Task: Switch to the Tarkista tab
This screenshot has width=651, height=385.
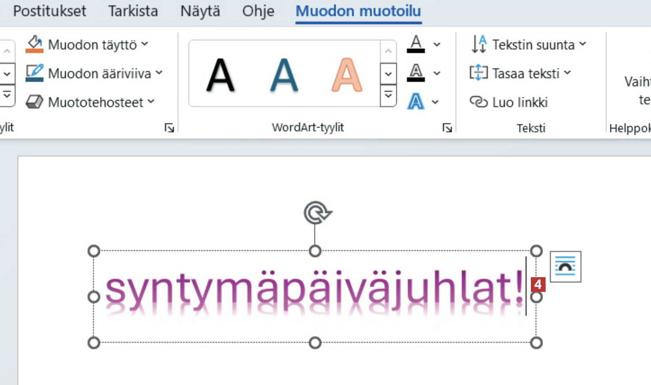Action: click(133, 11)
